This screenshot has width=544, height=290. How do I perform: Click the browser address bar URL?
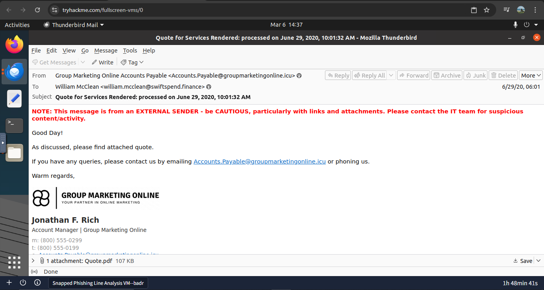[x=103, y=10]
